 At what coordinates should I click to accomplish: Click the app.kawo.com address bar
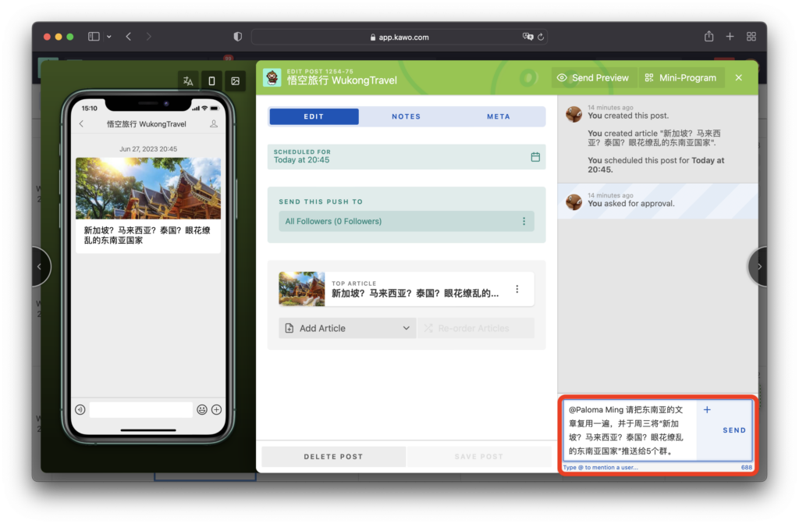[399, 37]
